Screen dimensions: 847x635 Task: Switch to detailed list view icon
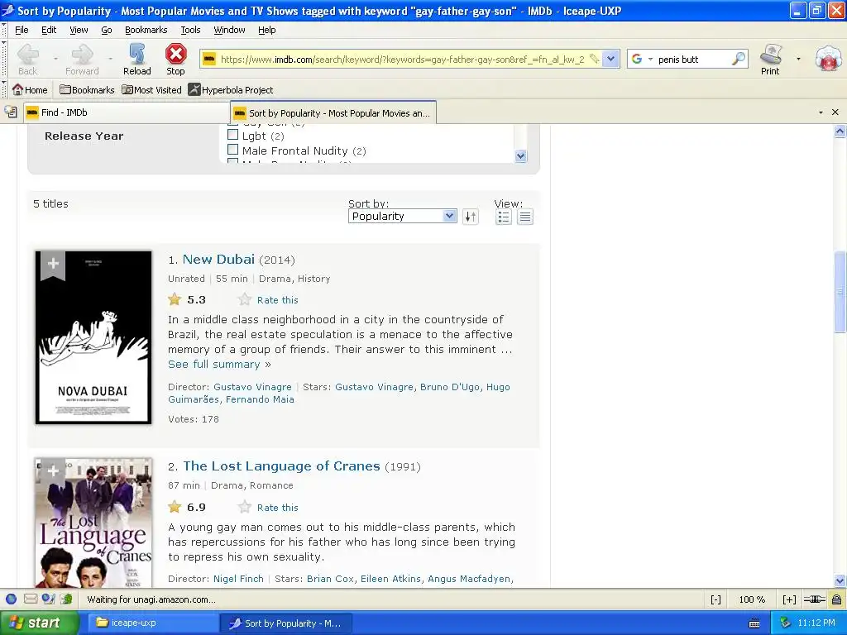[x=504, y=217]
